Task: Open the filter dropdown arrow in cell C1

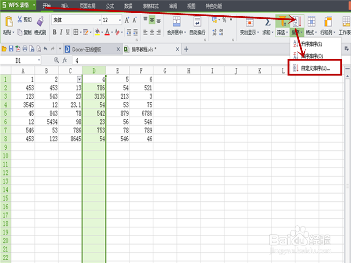Action: click(x=79, y=79)
